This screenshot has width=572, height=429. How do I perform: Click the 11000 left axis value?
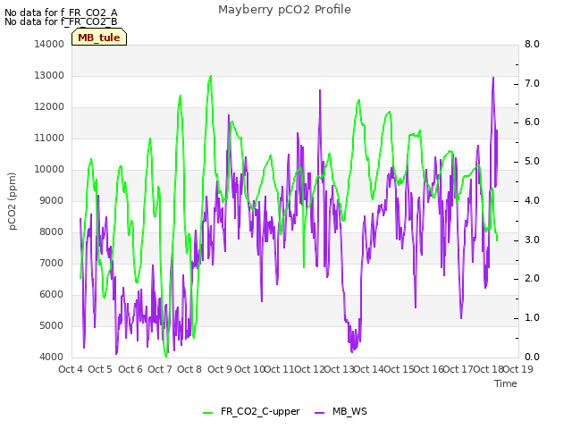pos(49,138)
